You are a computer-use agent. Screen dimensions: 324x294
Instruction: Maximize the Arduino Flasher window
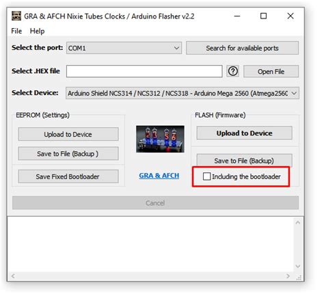263,16
